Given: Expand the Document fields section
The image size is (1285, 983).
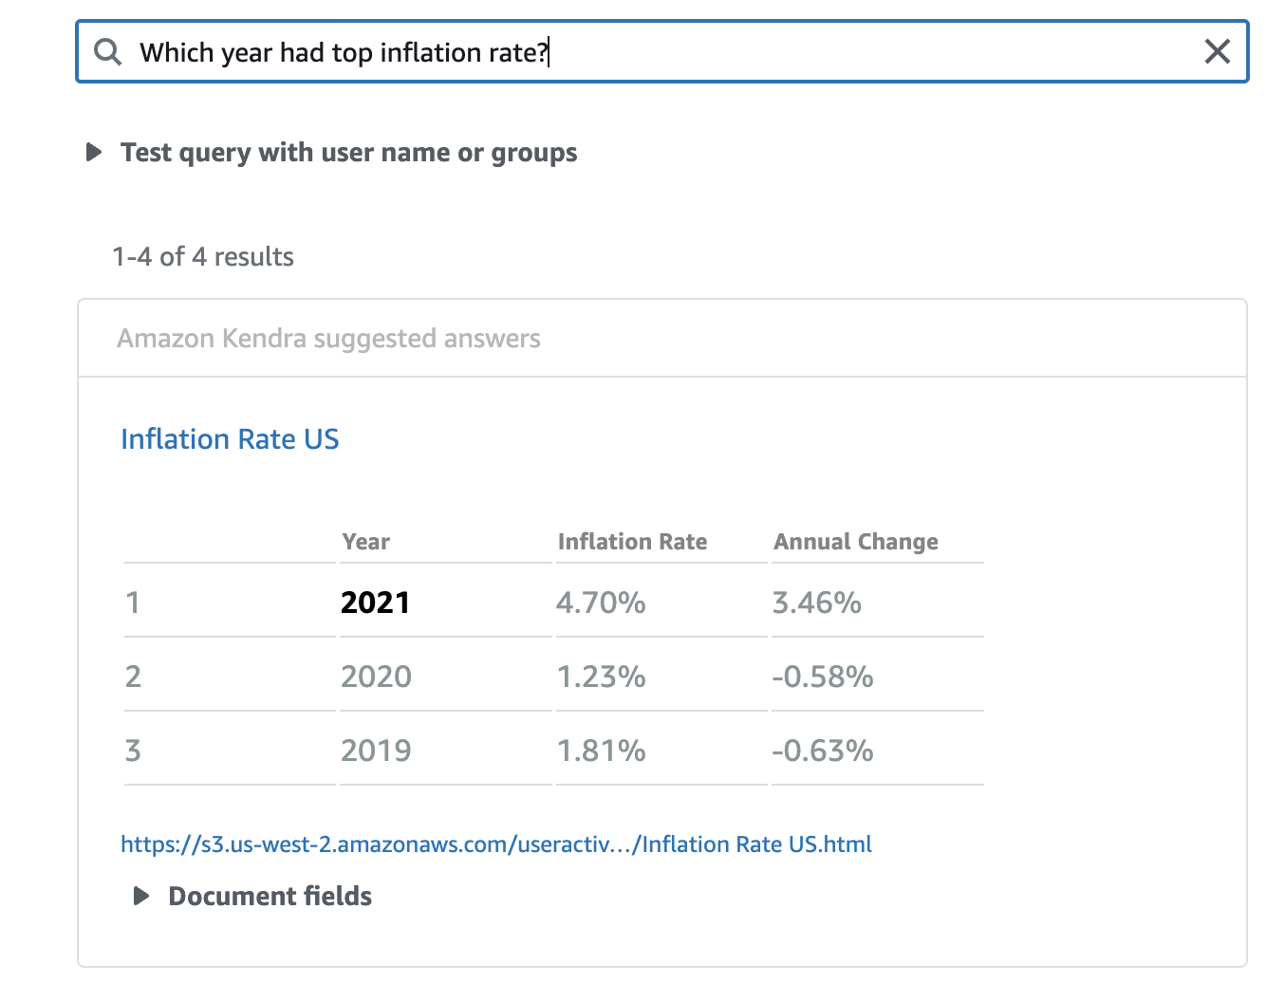Looking at the screenshot, I should click(x=141, y=897).
